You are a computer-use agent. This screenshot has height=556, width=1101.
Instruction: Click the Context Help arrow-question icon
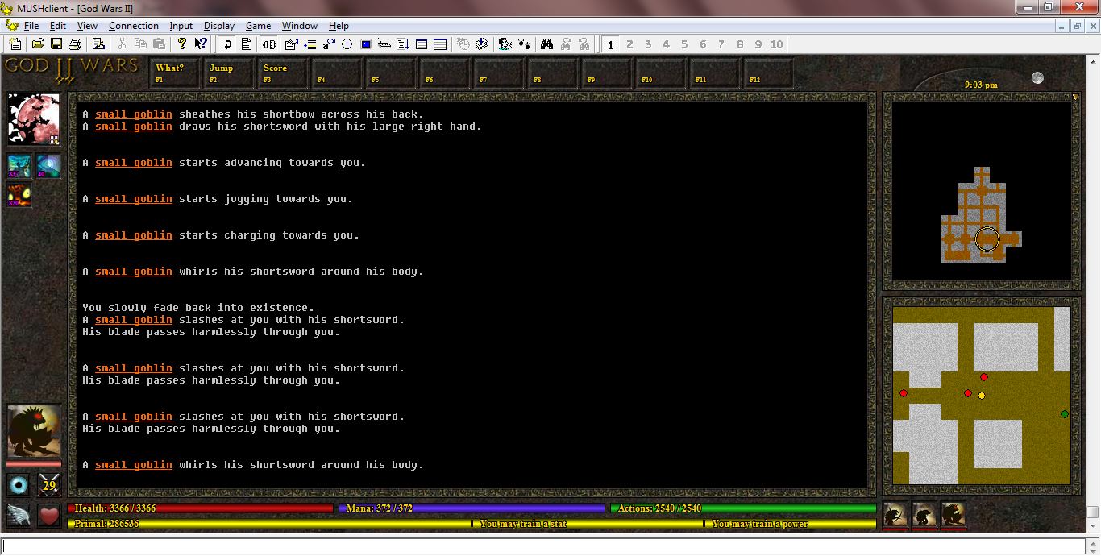click(201, 44)
